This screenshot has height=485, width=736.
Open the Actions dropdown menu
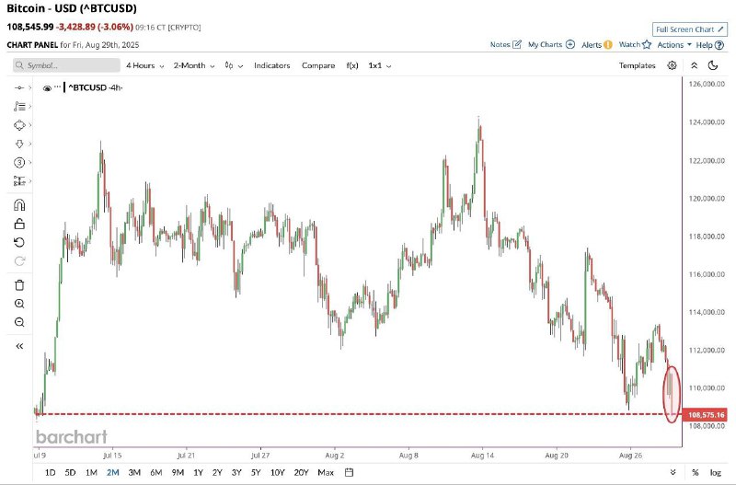[674, 44]
